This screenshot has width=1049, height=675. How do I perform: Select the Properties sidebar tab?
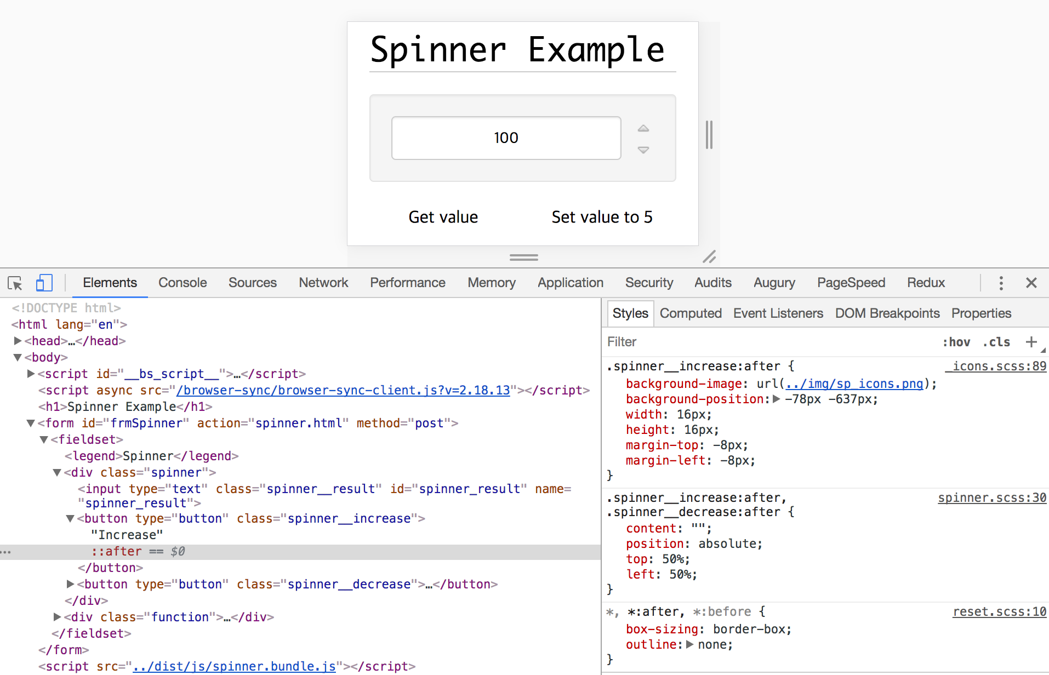coord(981,313)
